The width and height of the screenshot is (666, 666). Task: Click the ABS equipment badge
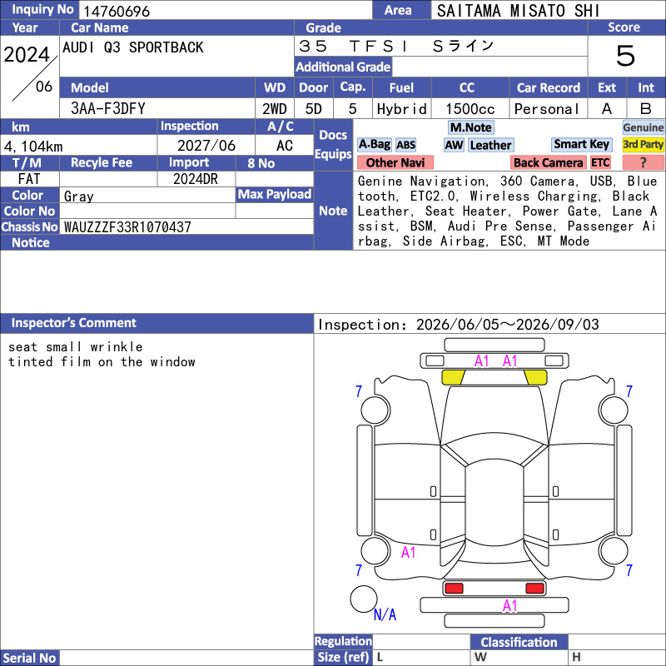click(405, 145)
